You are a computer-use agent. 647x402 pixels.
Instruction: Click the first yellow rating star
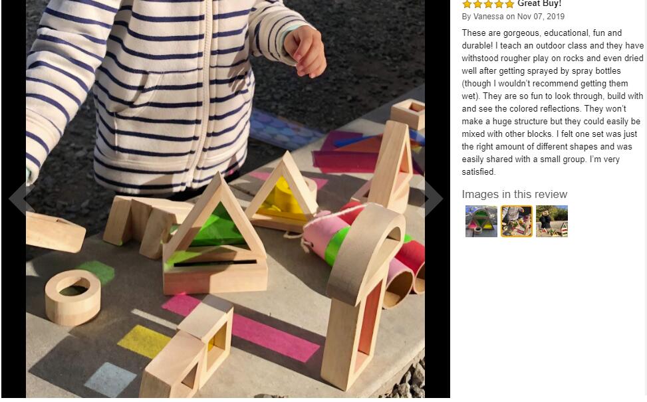(467, 4)
